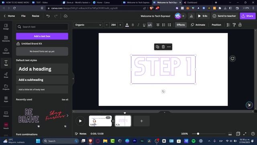
Task: Open See all recently used
Action: coord(65,99)
